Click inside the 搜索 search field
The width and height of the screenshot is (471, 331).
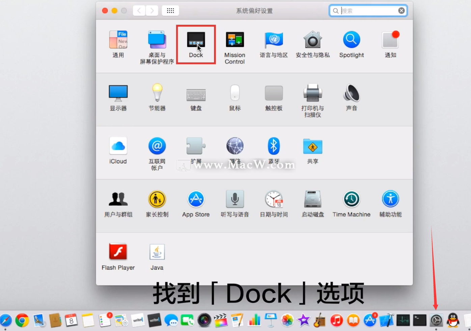(x=364, y=10)
